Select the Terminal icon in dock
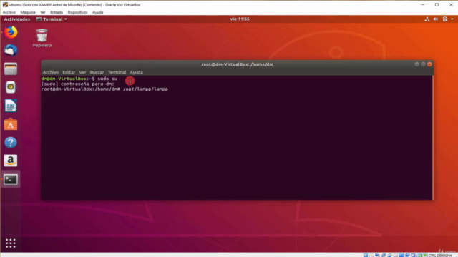The width and height of the screenshot is (458, 257). (x=11, y=179)
